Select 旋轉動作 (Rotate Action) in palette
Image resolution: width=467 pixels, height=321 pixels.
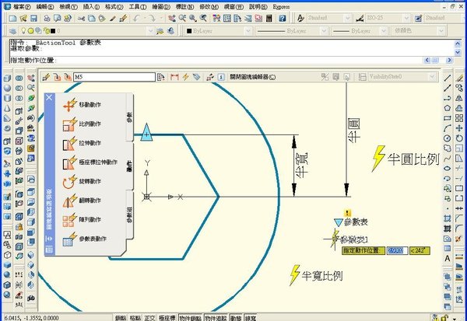(x=83, y=181)
